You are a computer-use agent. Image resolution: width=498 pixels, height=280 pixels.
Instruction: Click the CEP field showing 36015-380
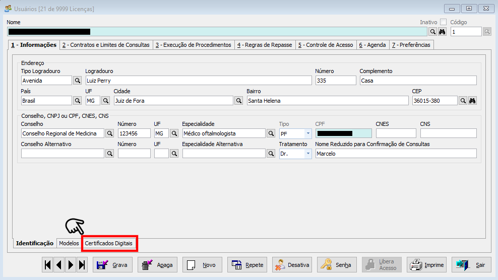pos(435,101)
